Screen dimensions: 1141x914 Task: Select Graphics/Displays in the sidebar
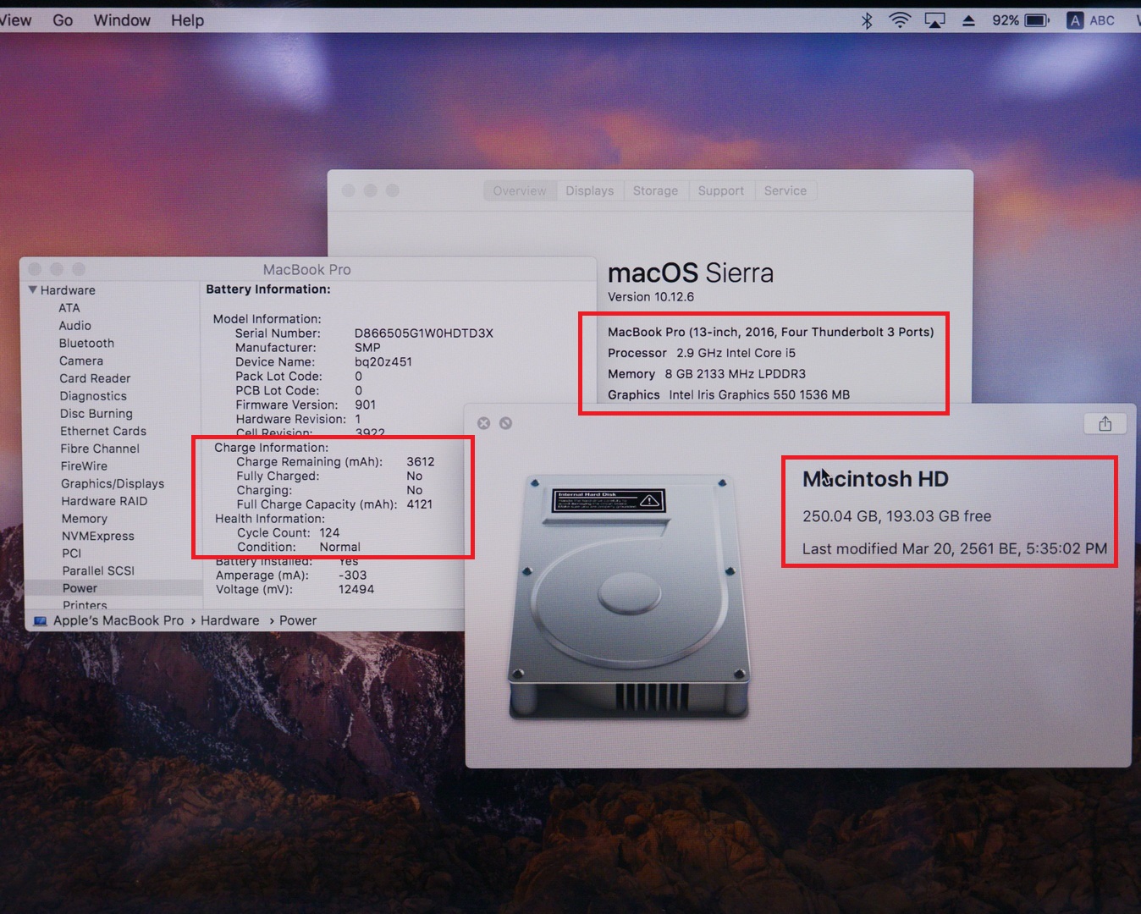tap(113, 484)
